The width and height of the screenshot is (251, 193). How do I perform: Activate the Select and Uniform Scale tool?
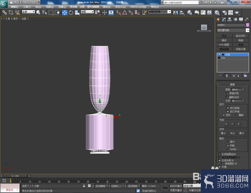pyautogui.click(x=77, y=12)
